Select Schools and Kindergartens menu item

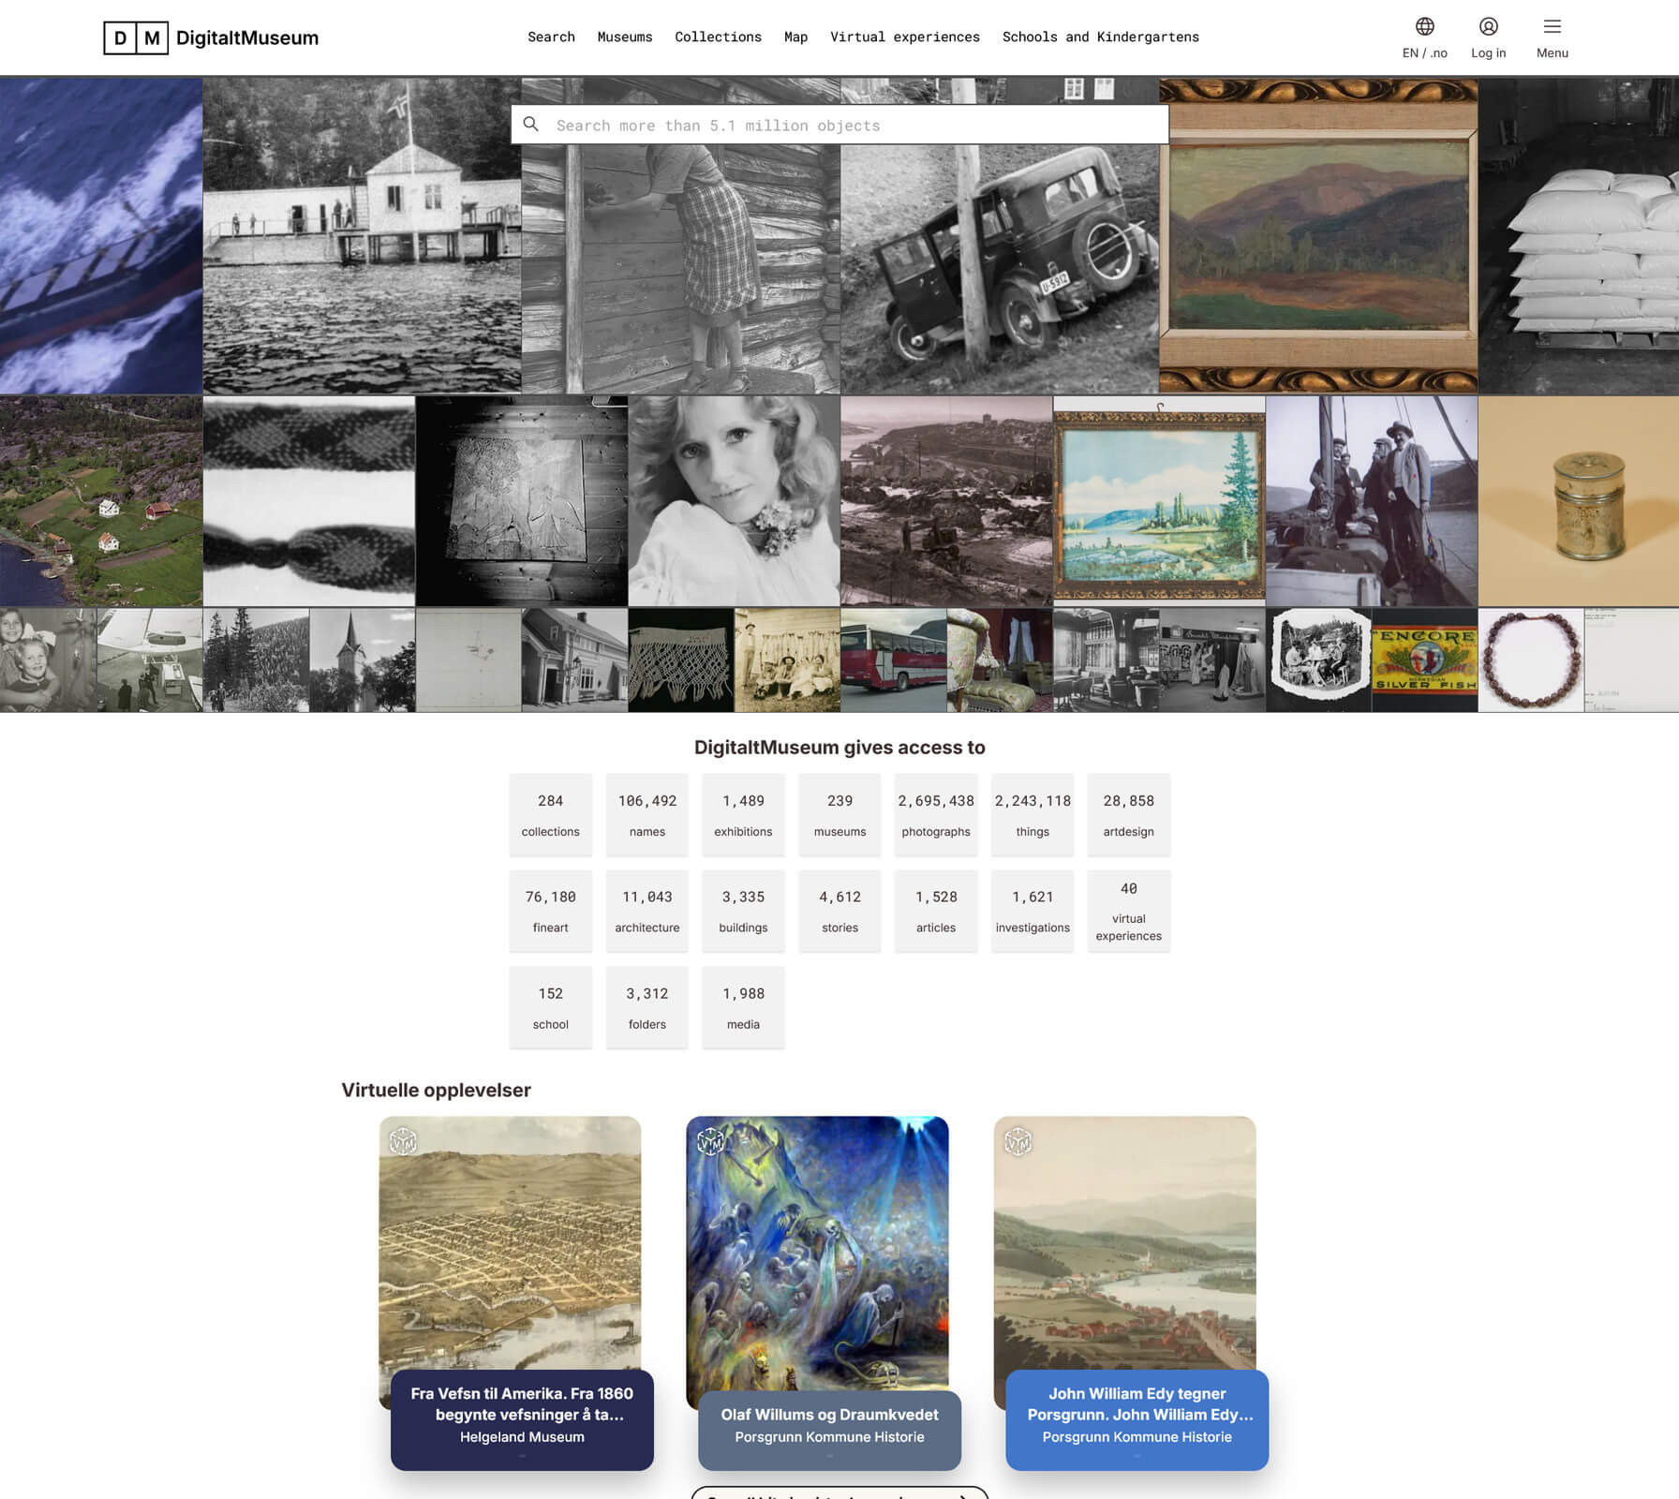[1100, 37]
